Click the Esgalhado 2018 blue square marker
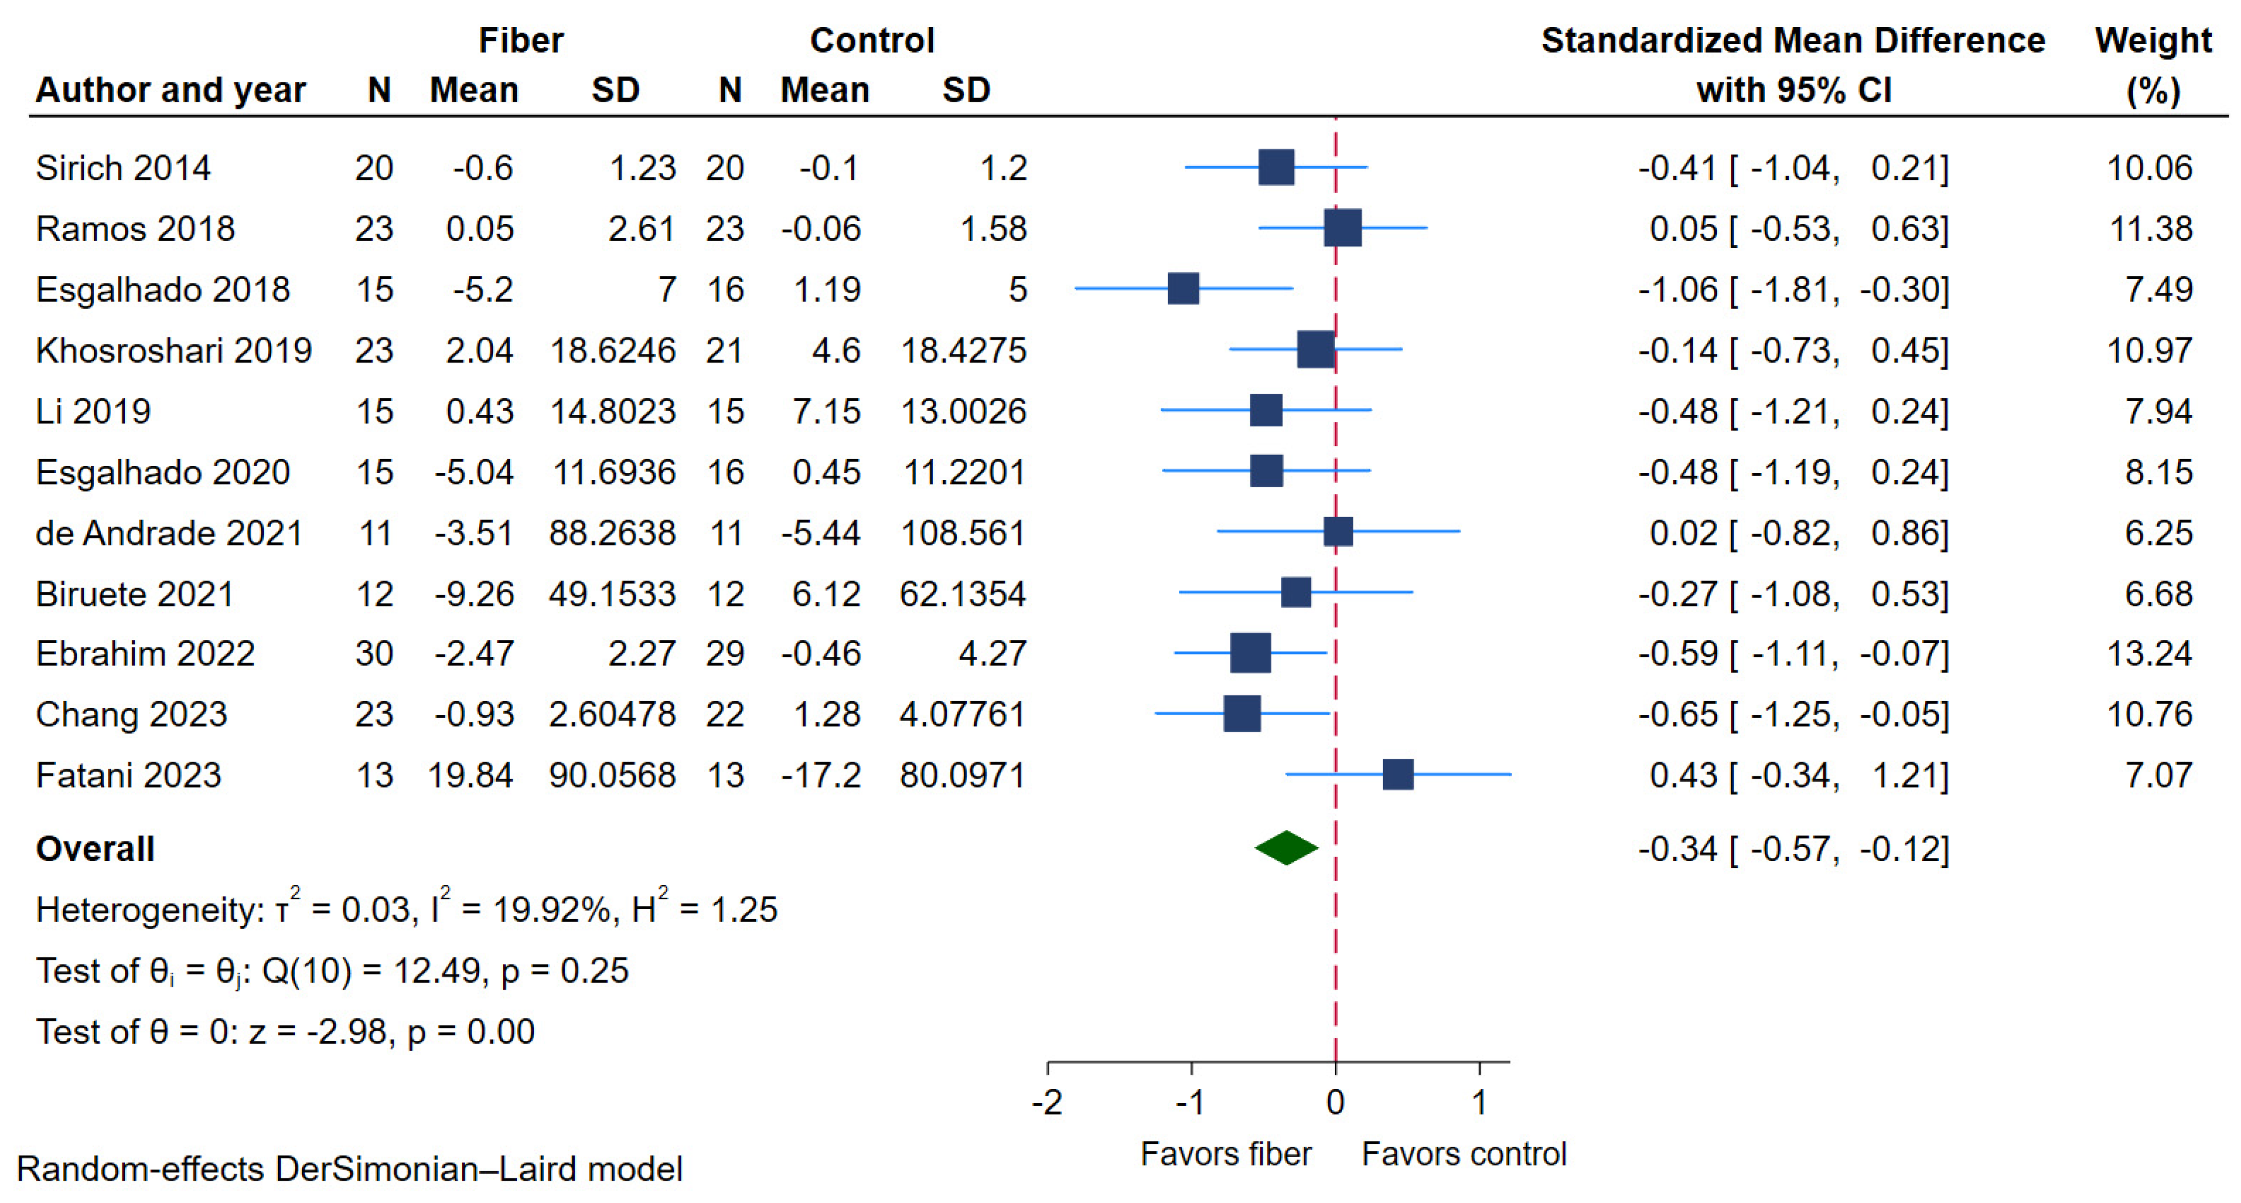This screenshot has height=1203, width=2241. coord(1183,288)
